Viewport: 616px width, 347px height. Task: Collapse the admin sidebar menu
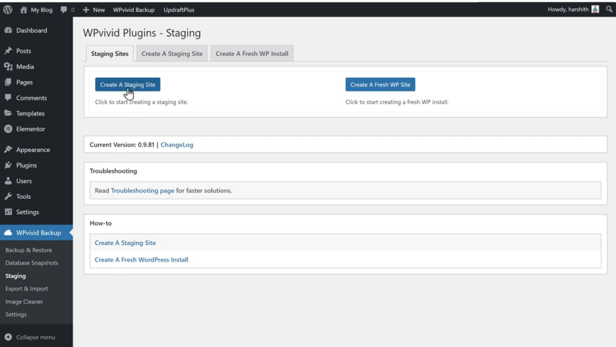pos(29,337)
